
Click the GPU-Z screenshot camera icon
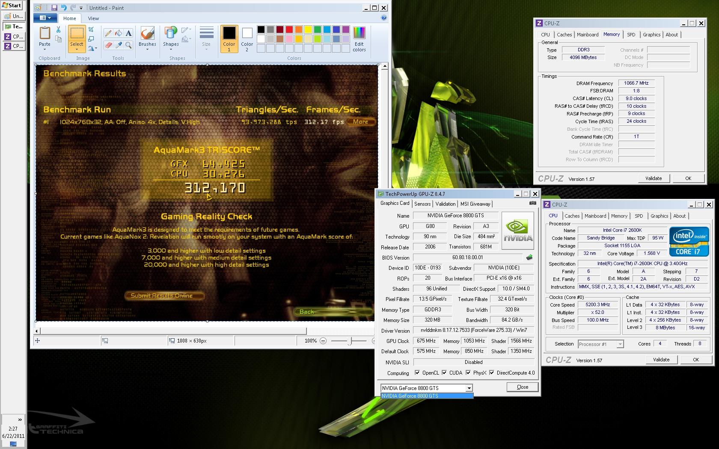(x=532, y=203)
